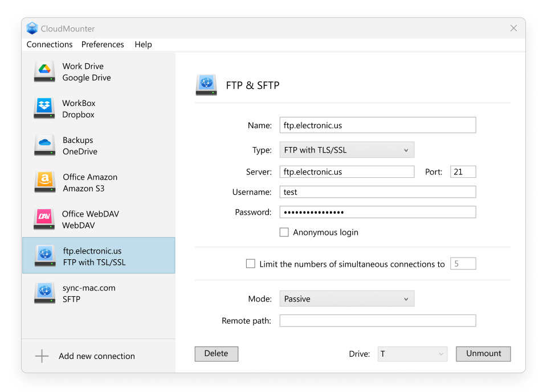This screenshot has height=392, width=547.
Task: Open the Drive letter T dropdown
Action: [411, 354]
